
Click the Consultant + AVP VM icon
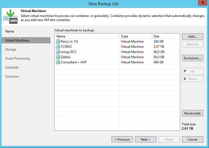click(58, 62)
